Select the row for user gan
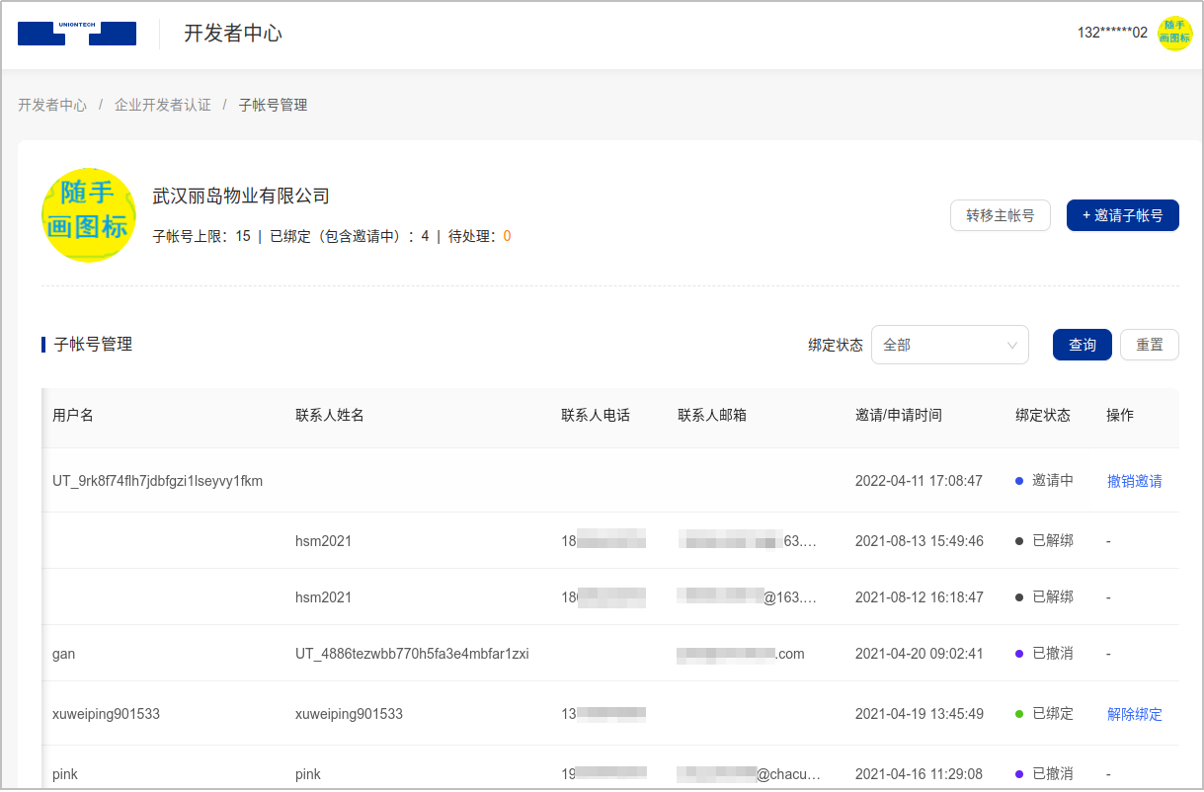 pyautogui.click(x=63, y=654)
